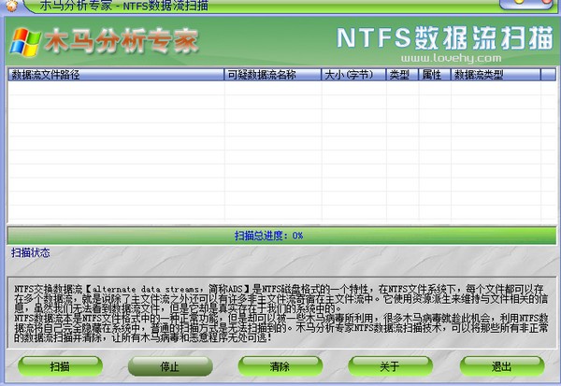561x386 pixels.
Task: Click the 扫描状态 status label
Action: pos(31,253)
